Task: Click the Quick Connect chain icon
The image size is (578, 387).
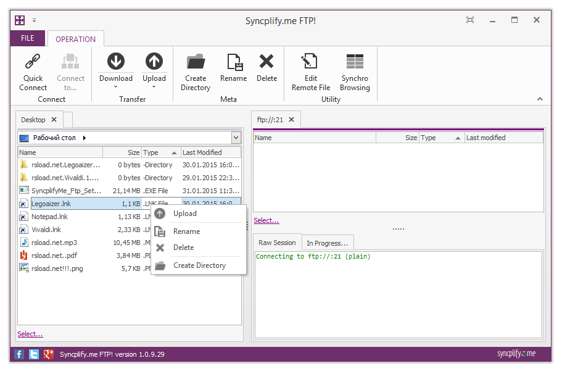Action: [x=33, y=61]
